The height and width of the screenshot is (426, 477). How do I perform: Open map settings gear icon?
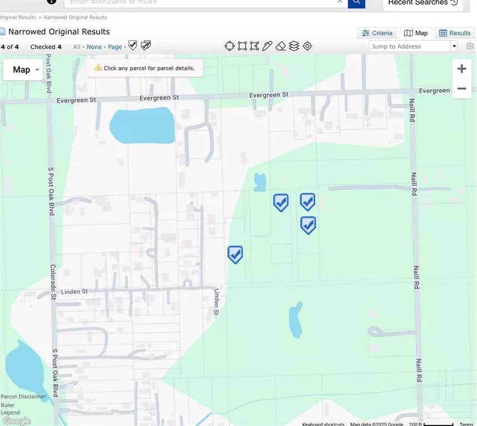point(470,46)
